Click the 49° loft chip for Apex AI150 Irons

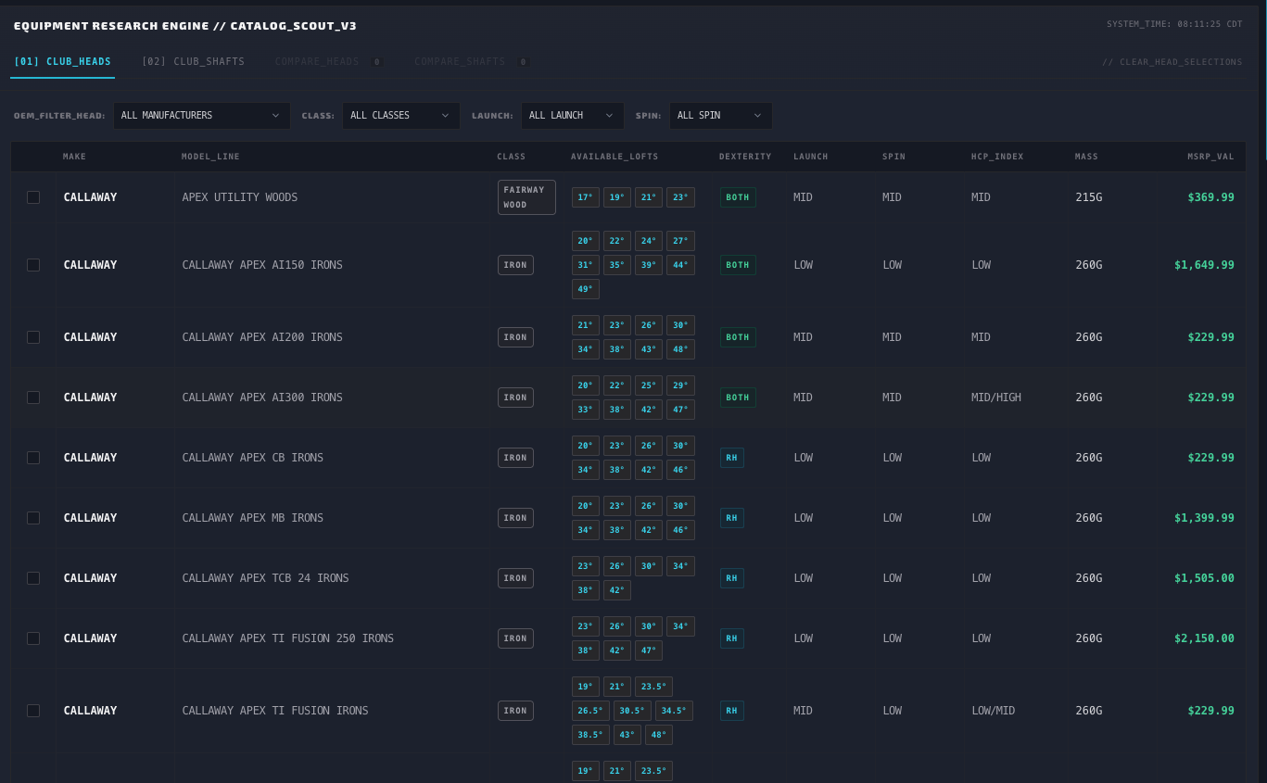pos(586,289)
